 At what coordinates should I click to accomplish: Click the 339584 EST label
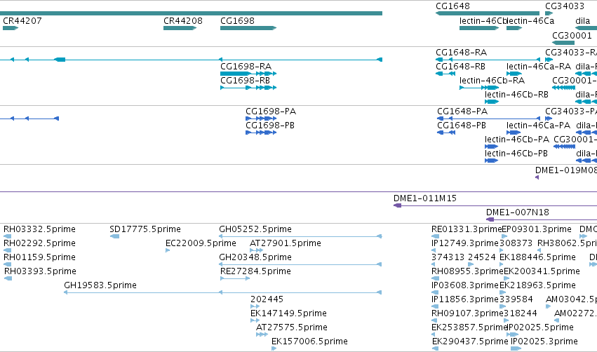pyautogui.click(x=516, y=300)
